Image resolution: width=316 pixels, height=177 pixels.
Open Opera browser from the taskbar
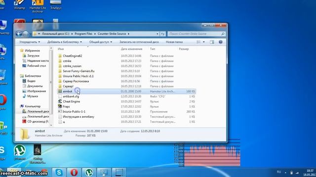74,172
